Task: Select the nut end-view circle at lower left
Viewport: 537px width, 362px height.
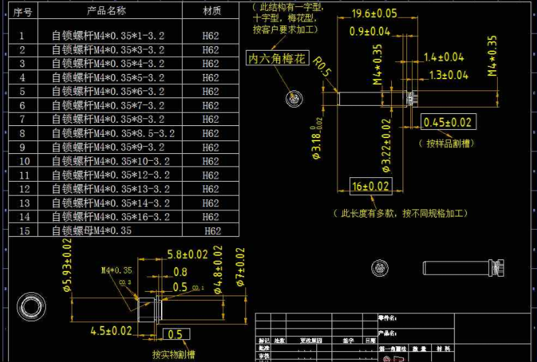Action: 30,306
